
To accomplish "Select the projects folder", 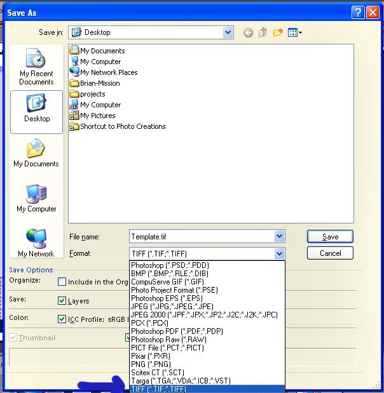I will coord(87,94).
